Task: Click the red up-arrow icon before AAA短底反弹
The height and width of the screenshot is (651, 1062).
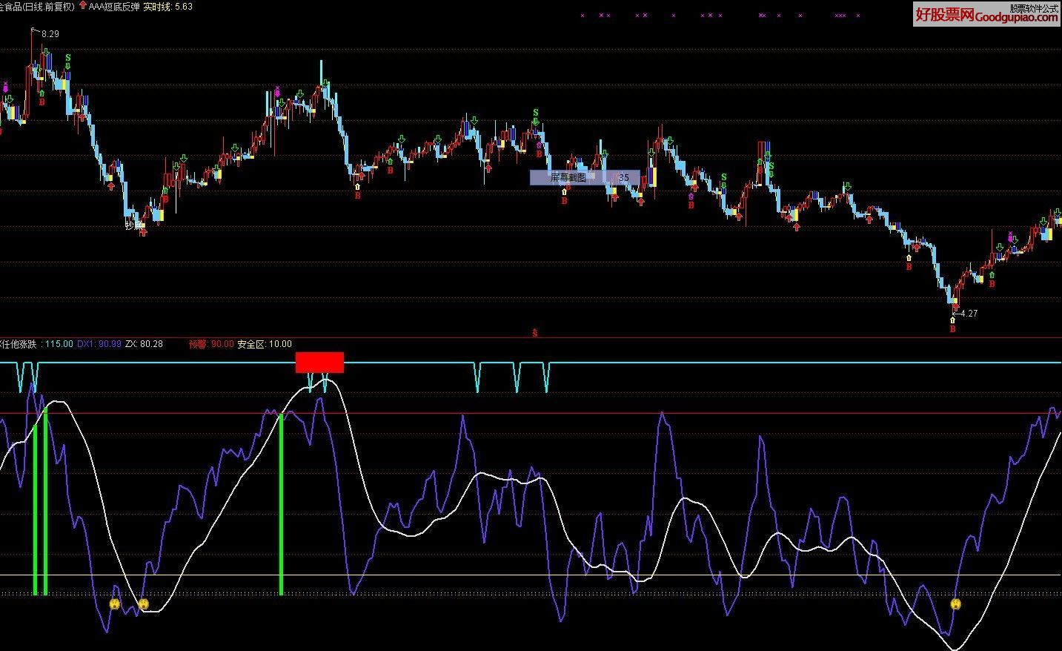Action: (x=82, y=6)
